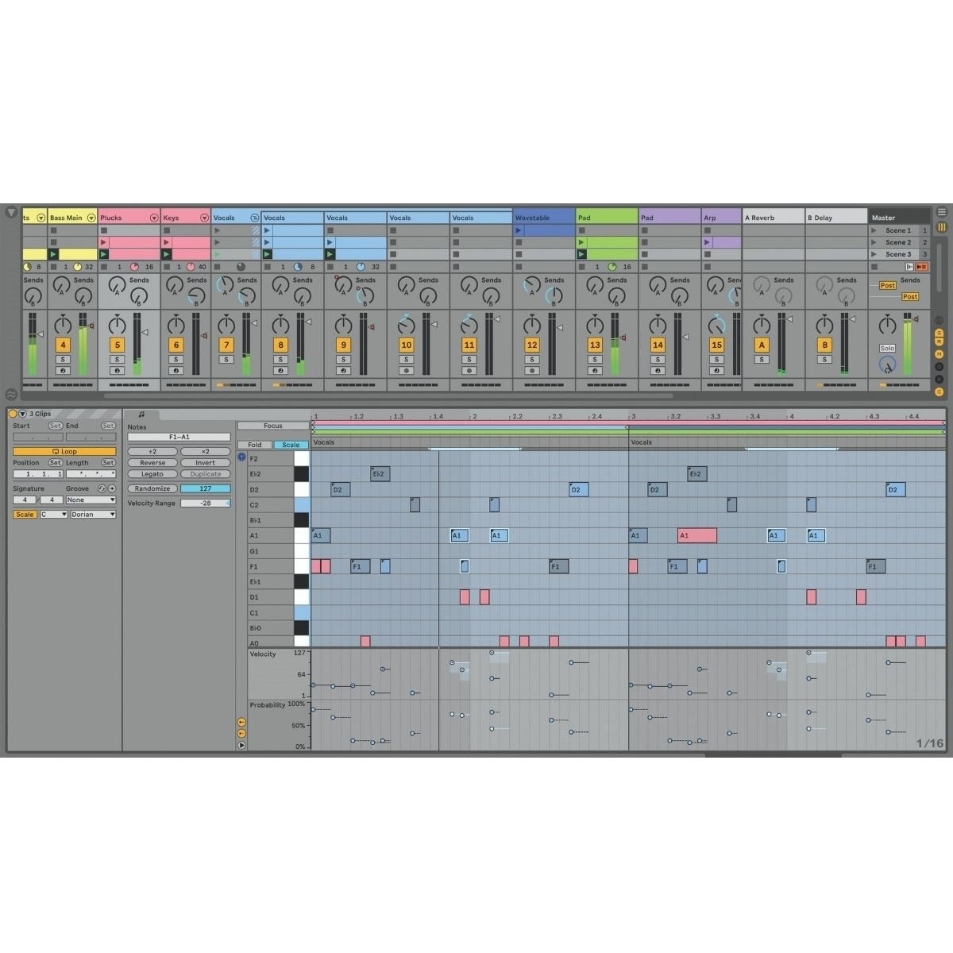The height and width of the screenshot is (953, 953).
Task: Open the scale mode dropdown showing Dorian
Action: tap(93, 514)
